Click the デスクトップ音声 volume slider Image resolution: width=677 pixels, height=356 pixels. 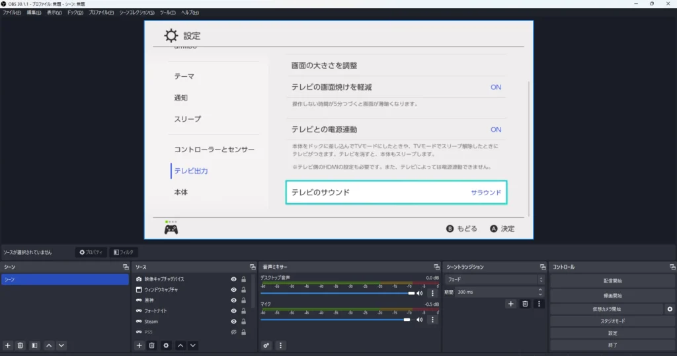pyautogui.click(x=337, y=292)
